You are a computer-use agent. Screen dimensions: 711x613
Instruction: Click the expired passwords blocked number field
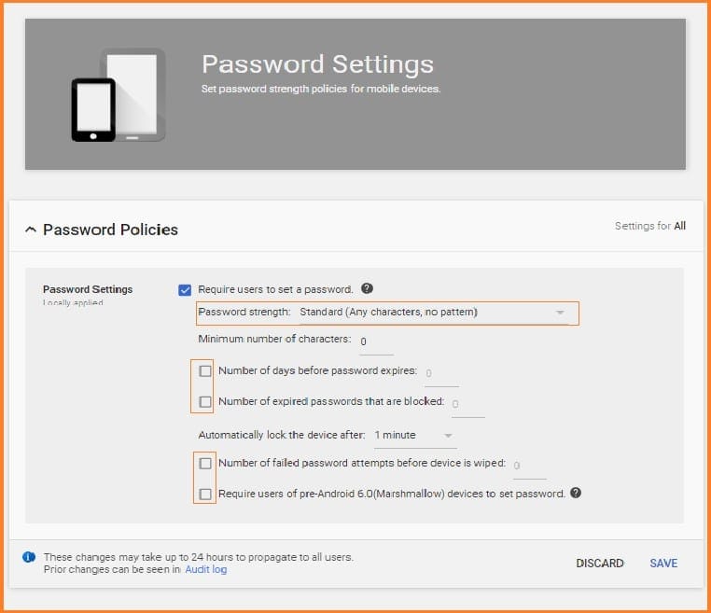tap(467, 404)
